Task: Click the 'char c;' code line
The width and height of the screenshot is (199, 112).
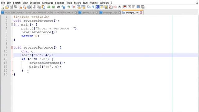Action: [28, 51]
